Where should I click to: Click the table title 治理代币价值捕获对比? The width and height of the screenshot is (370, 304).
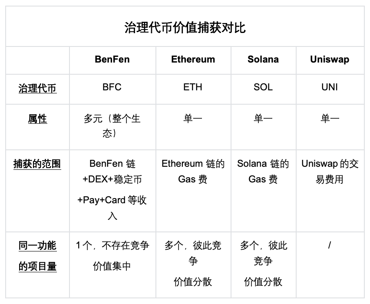(x=185, y=28)
